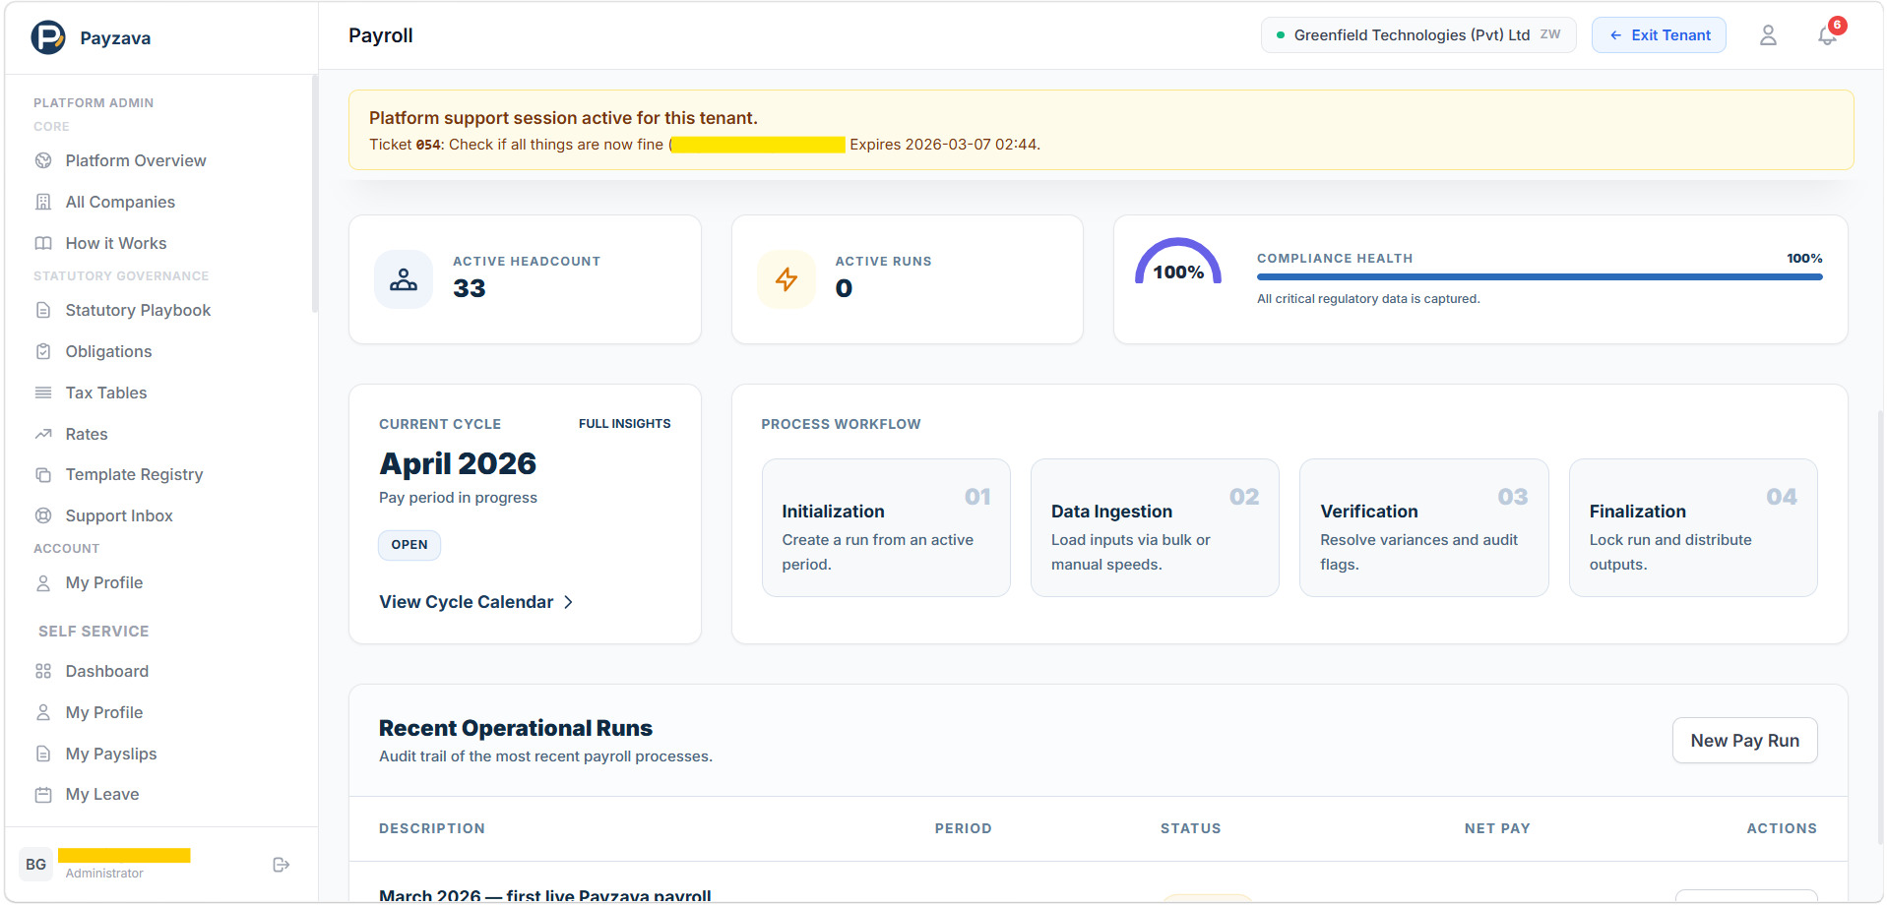Click the ACTIONS column header
This screenshot has width=1887, height=906.
tap(1782, 828)
